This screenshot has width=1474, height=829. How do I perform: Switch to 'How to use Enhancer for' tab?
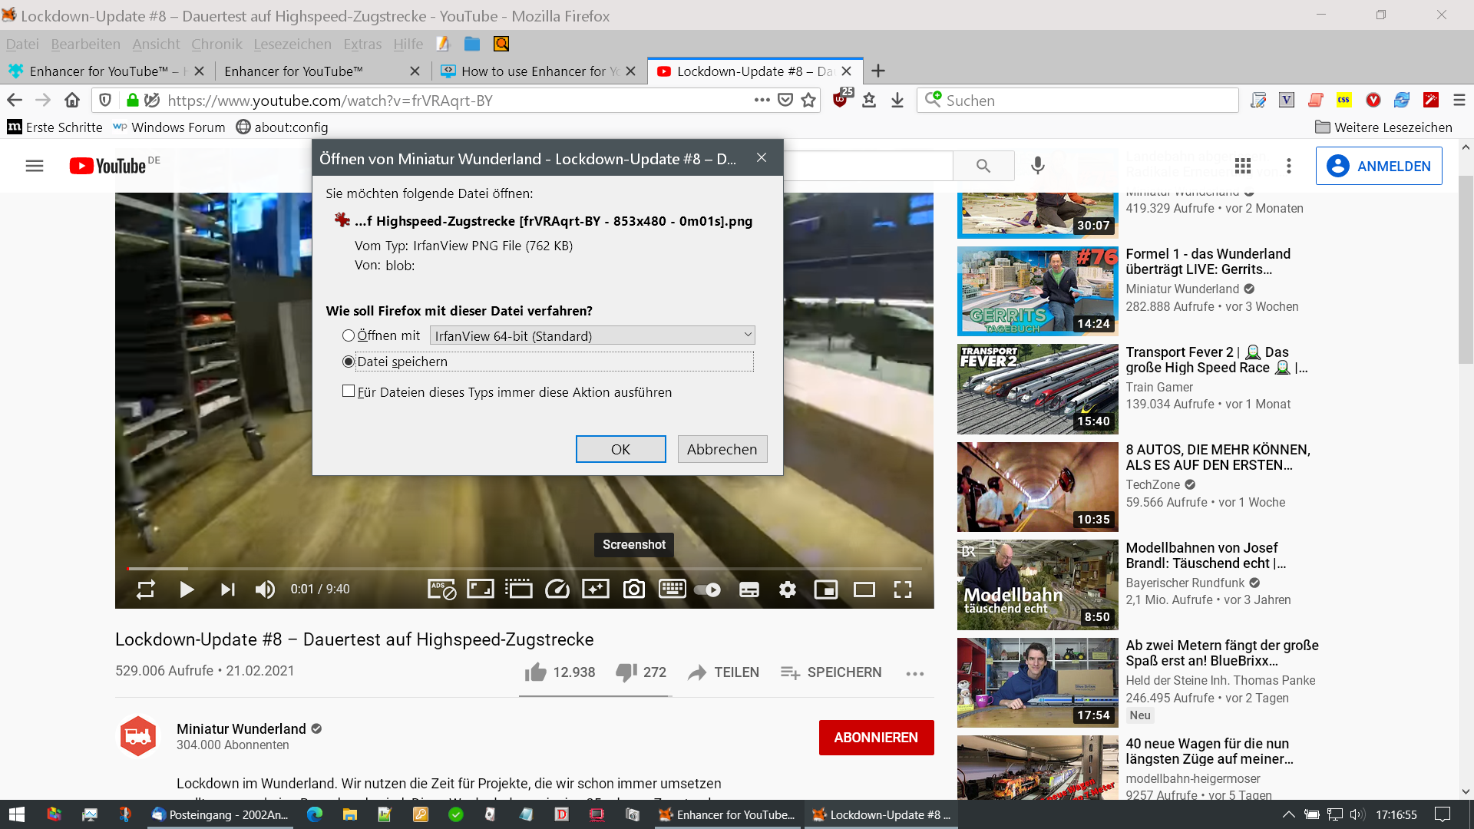532,71
